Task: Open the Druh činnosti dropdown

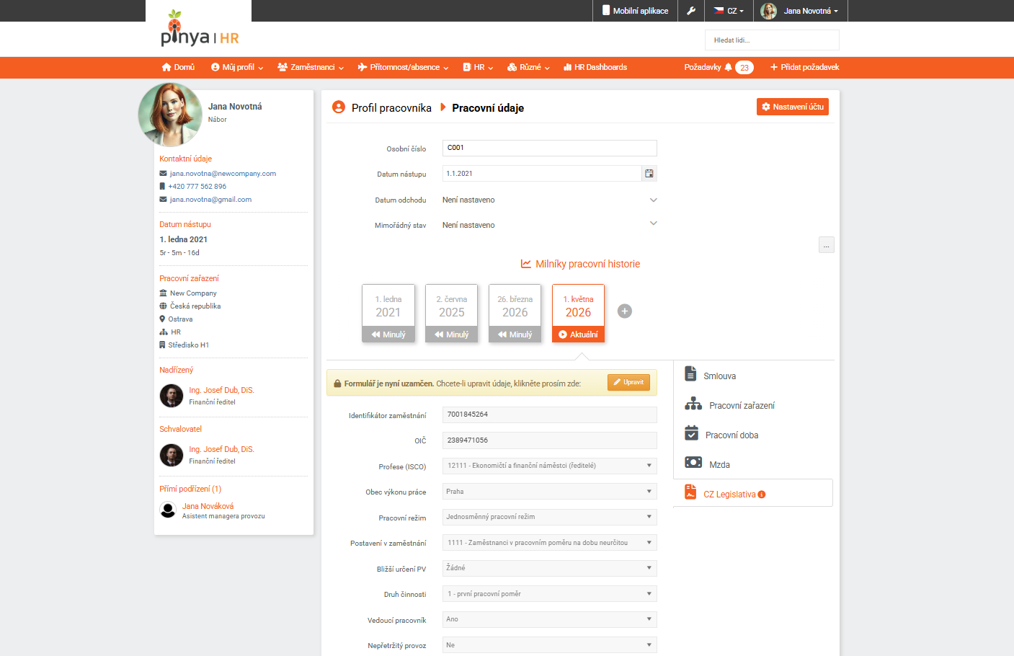Action: [x=550, y=594]
